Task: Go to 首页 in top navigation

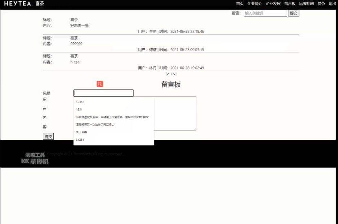Action: (240, 4)
